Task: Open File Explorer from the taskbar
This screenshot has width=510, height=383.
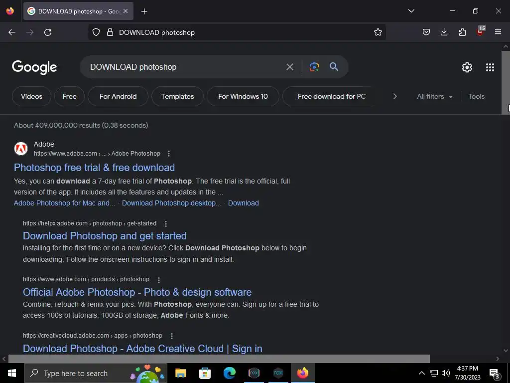Action: tap(180, 373)
